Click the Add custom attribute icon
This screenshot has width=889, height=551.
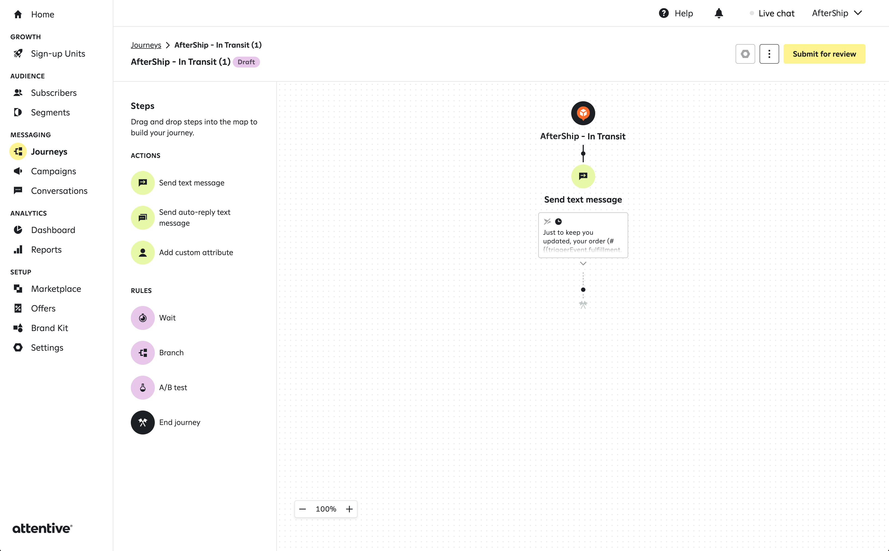(143, 252)
